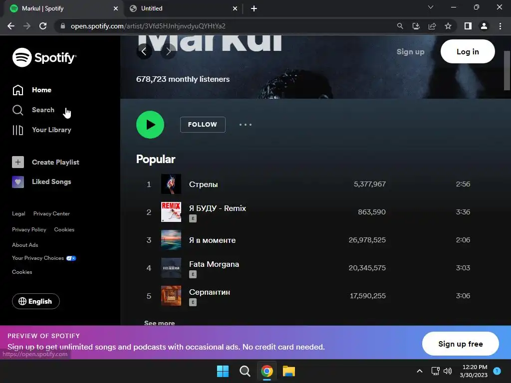Click the address bar URL
511x383 pixels.
coord(148,26)
